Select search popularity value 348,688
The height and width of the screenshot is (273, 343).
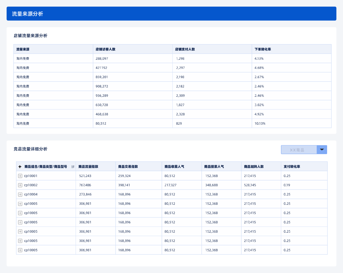(x=211, y=185)
